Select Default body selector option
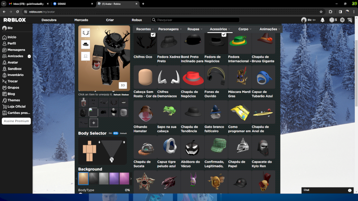The image size is (358, 201). point(124,133)
